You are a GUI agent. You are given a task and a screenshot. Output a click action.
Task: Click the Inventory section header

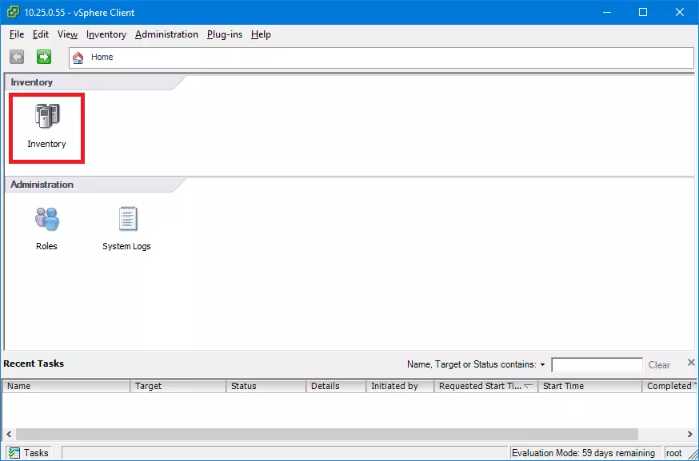tap(32, 82)
